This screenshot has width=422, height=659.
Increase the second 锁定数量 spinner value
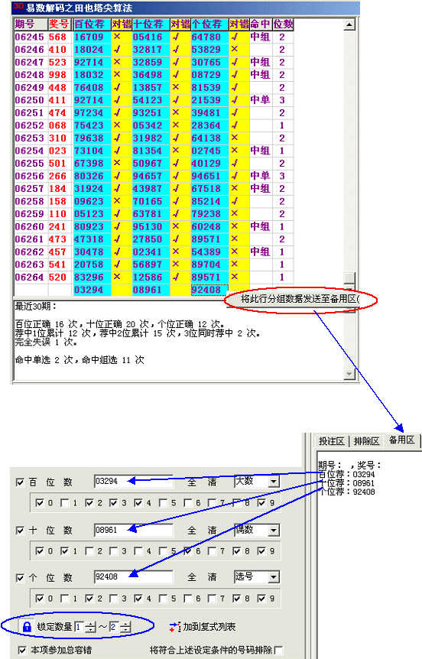coord(125,624)
